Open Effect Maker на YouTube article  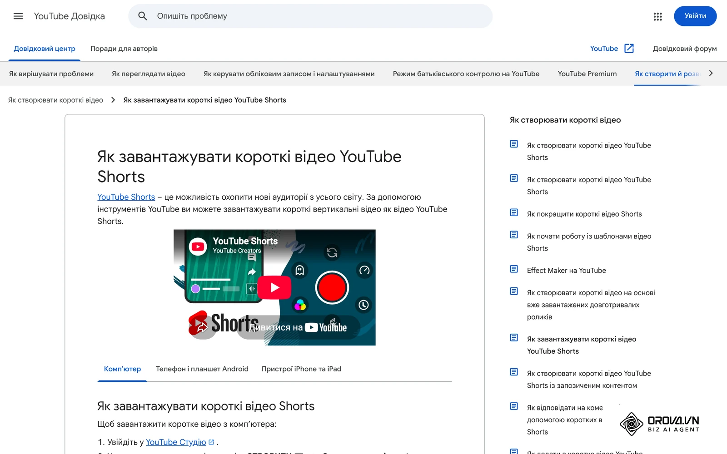pyautogui.click(x=567, y=271)
